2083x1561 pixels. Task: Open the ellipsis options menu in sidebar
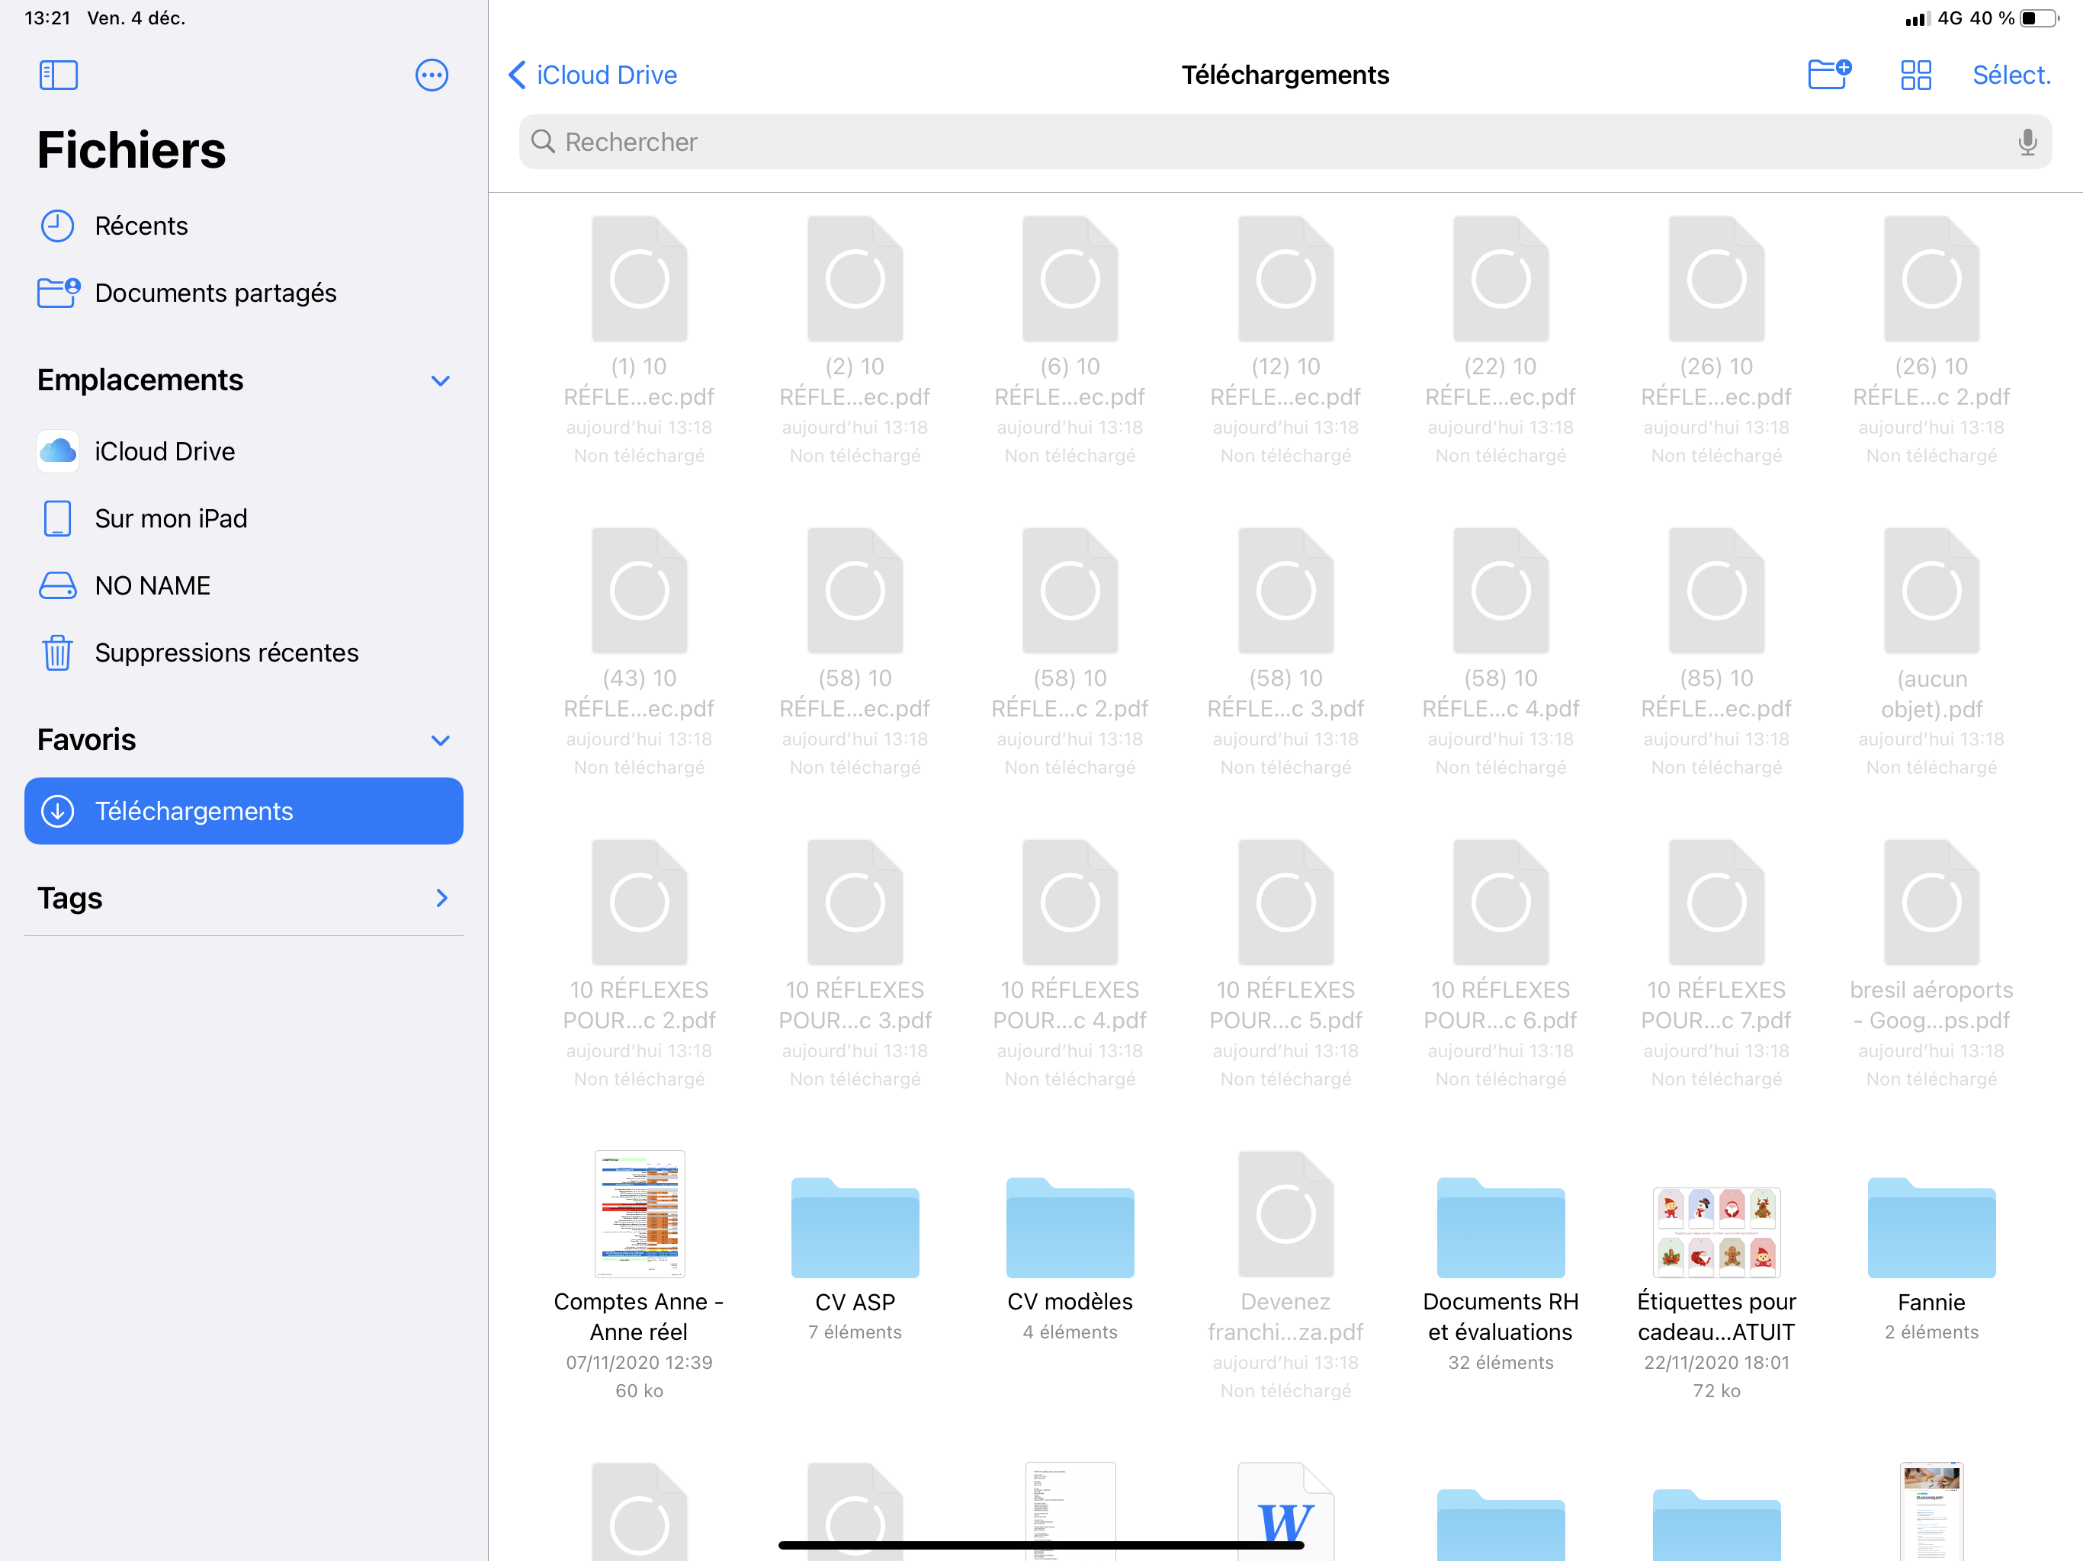[432, 75]
